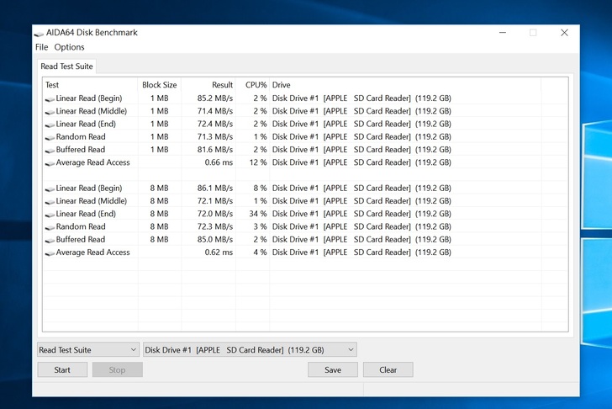Click drive icon of 1 MB Random Read row

click(50, 137)
